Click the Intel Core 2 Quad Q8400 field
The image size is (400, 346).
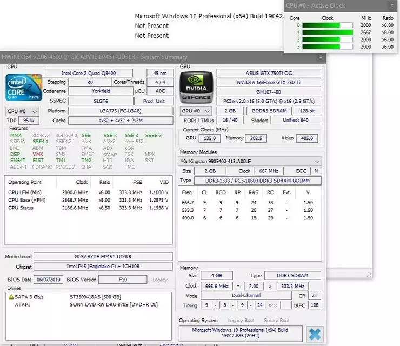[x=88, y=73]
